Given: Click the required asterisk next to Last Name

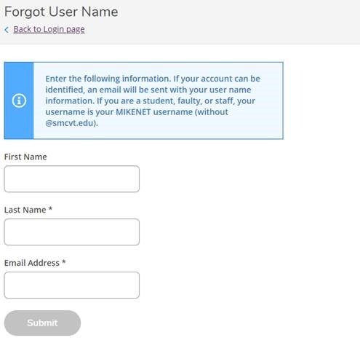Looking at the screenshot, I should (50, 209).
